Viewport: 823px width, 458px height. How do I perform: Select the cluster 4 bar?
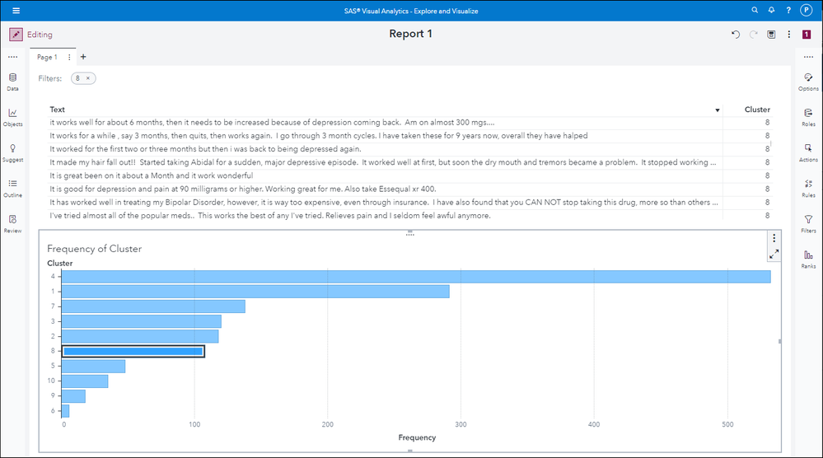(x=416, y=277)
